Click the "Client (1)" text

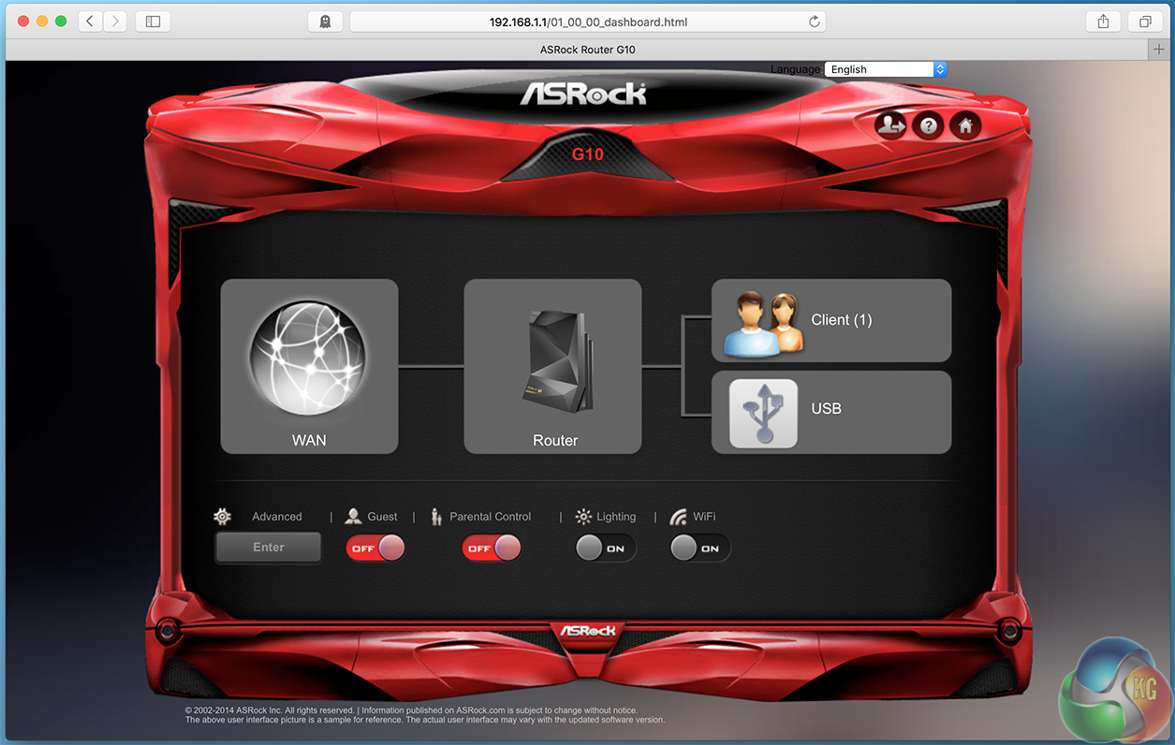pos(841,320)
